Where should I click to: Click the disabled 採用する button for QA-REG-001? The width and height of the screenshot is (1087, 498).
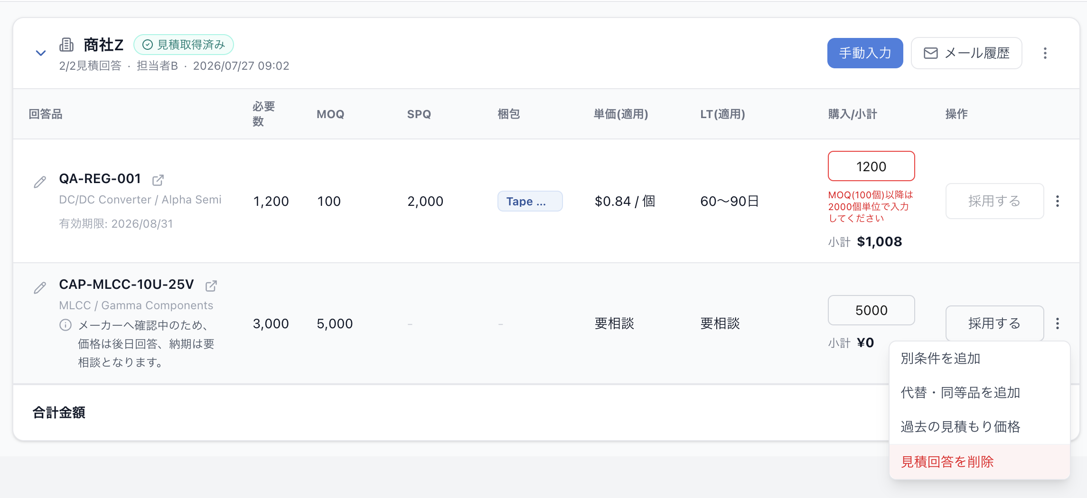994,201
